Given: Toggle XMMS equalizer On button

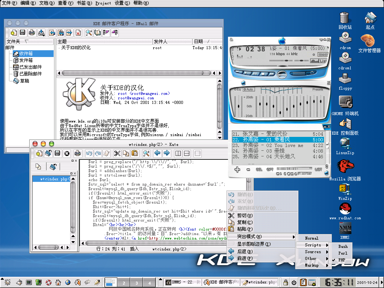Looking at the screenshot, I should pyautogui.click(x=237, y=89).
